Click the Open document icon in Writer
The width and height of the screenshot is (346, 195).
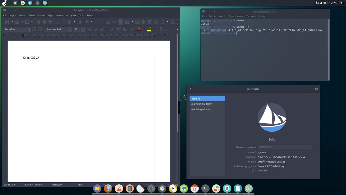(x=17, y=22)
